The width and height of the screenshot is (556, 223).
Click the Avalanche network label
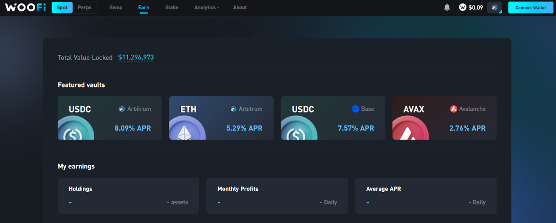tap(472, 109)
